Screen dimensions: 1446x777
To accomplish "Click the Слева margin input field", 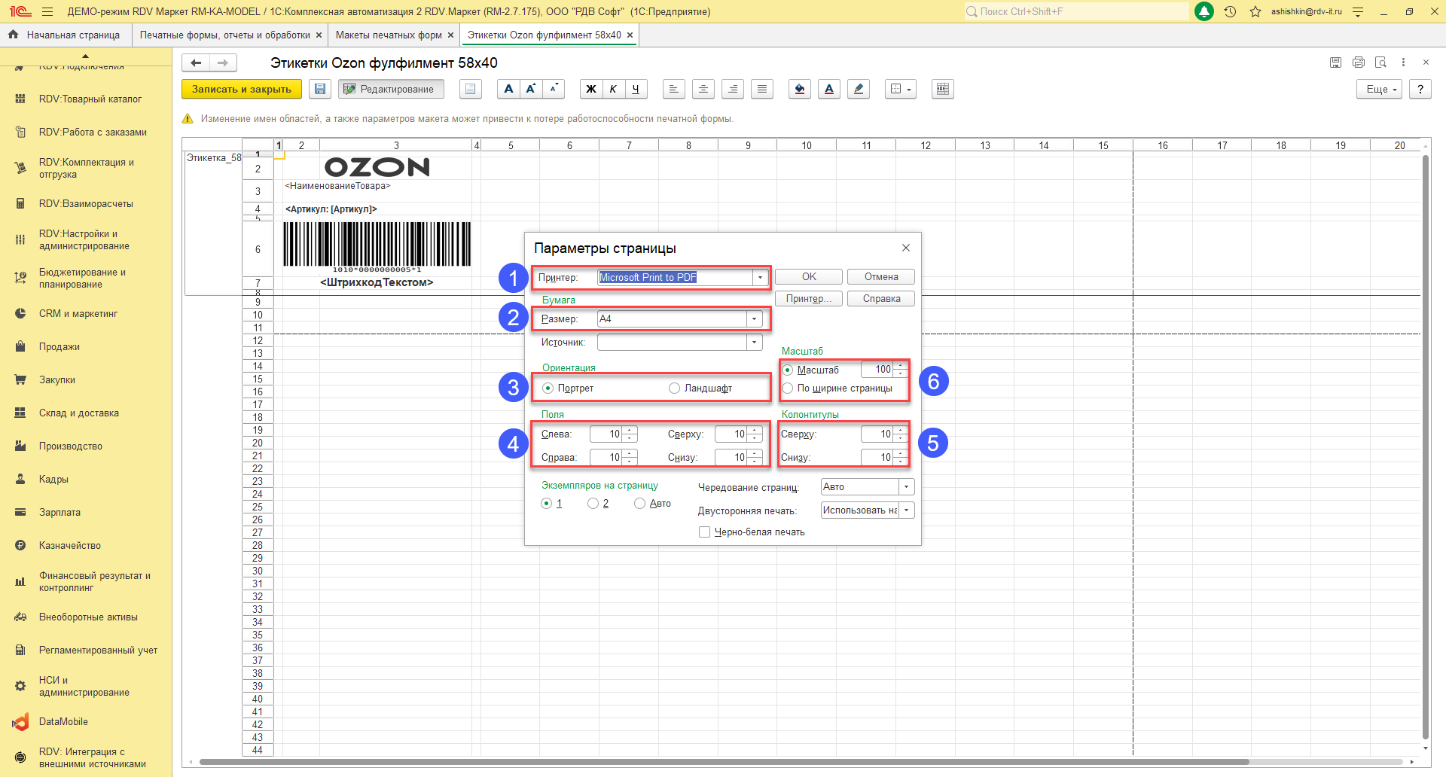I will [x=606, y=434].
